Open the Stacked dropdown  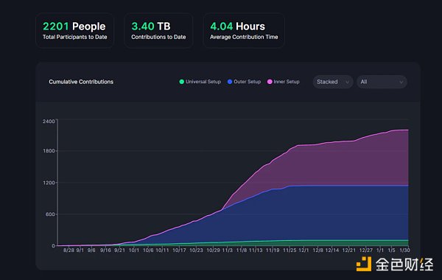point(333,82)
